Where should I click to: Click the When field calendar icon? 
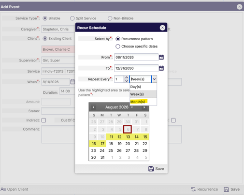pos(72,82)
